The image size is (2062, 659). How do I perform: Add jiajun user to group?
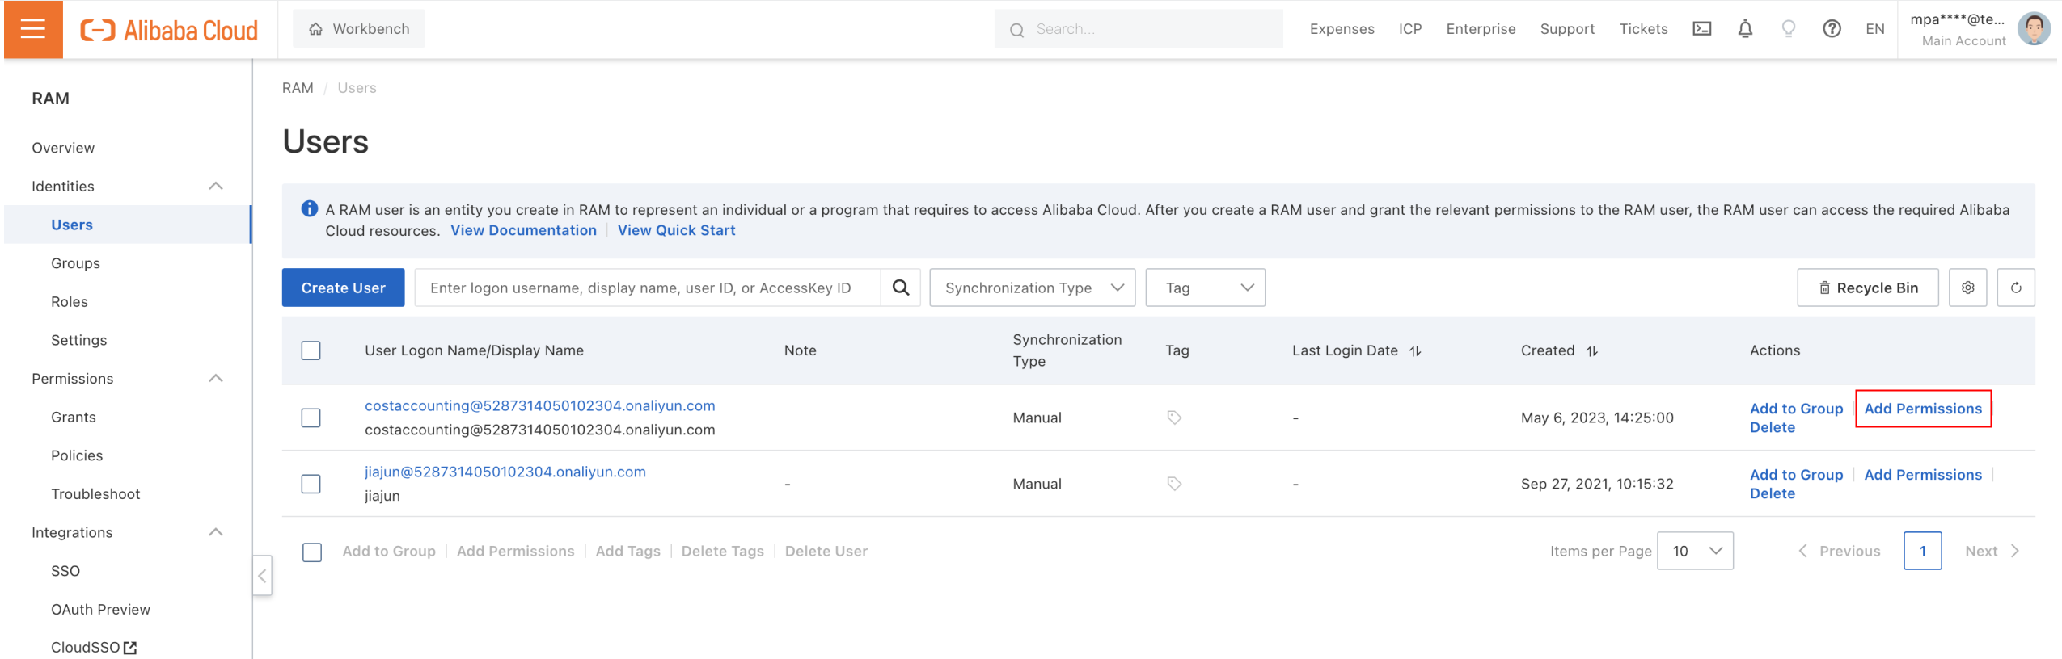tap(1796, 475)
